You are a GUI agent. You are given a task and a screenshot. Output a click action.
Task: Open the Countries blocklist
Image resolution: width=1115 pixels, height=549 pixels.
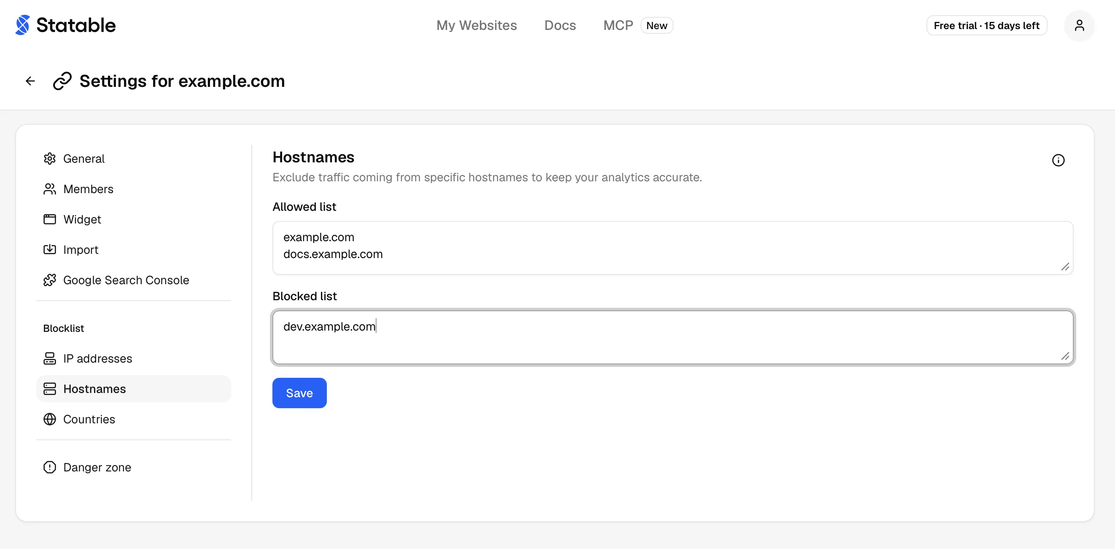tap(134, 419)
